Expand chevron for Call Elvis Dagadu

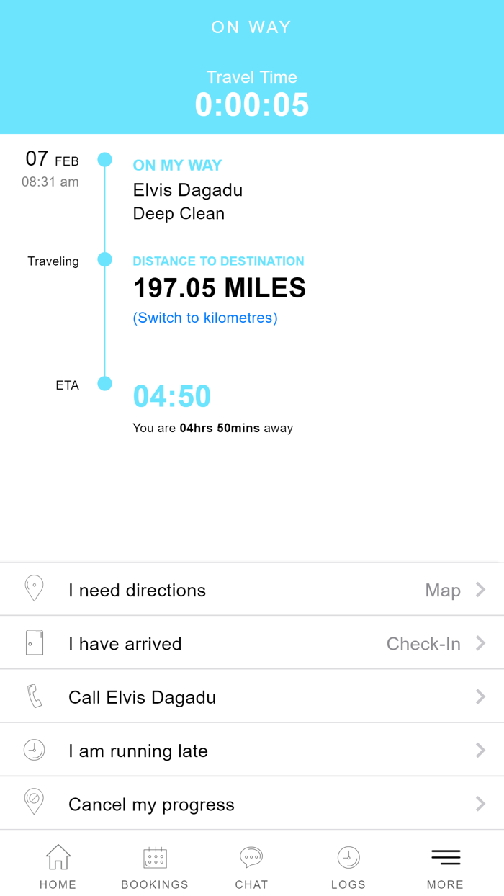click(480, 696)
